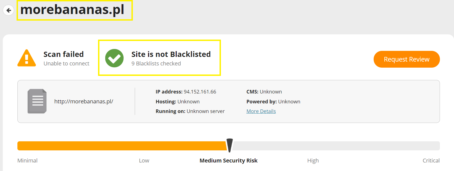Click the Medium Security Risk label
The height and width of the screenshot is (171, 454).
(x=228, y=161)
